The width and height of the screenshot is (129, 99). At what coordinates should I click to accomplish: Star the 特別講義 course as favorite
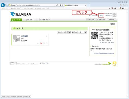click(47, 36)
